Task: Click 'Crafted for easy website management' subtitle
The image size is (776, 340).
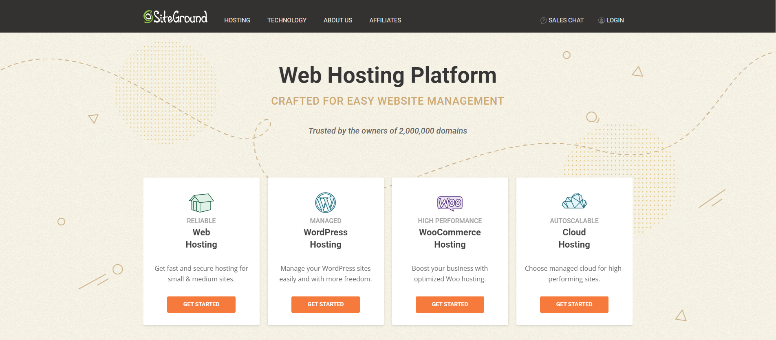Action: tap(388, 101)
